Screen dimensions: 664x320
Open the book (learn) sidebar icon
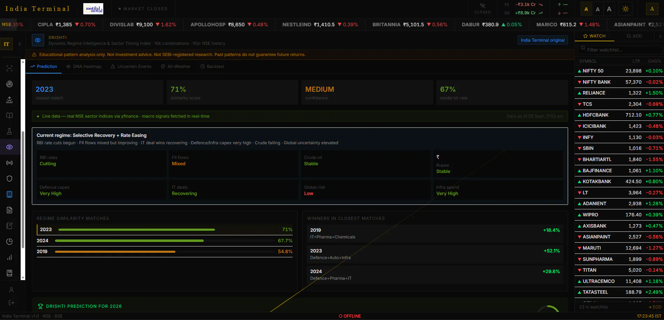click(9, 116)
